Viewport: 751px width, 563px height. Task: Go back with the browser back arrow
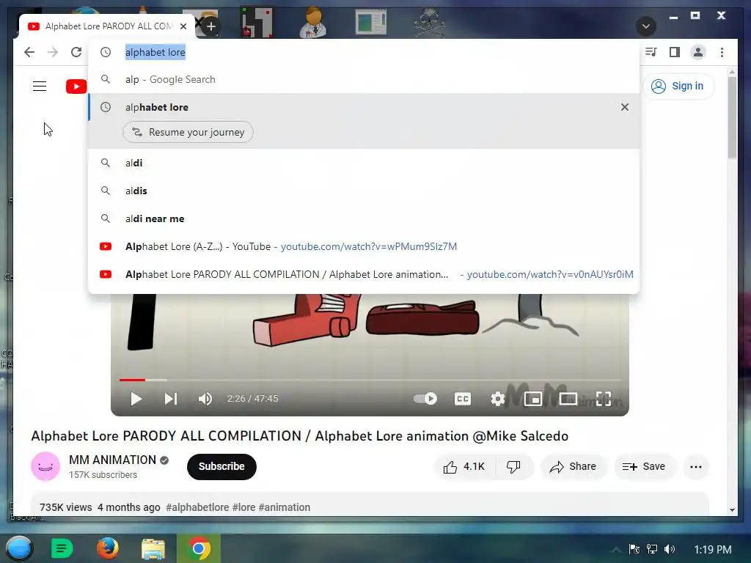(x=29, y=52)
